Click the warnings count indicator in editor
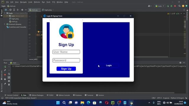The width and height of the screenshot is (189, 106). (169, 14)
